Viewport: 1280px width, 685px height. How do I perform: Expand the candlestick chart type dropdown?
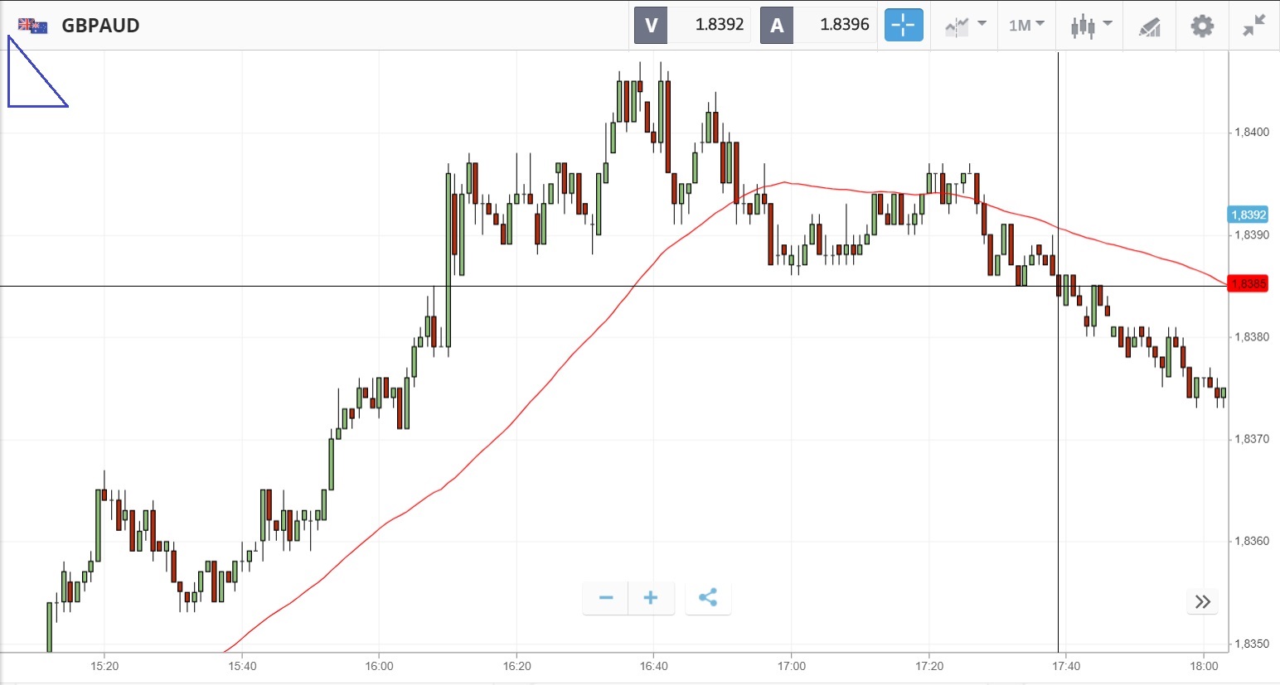(x=1090, y=26)
